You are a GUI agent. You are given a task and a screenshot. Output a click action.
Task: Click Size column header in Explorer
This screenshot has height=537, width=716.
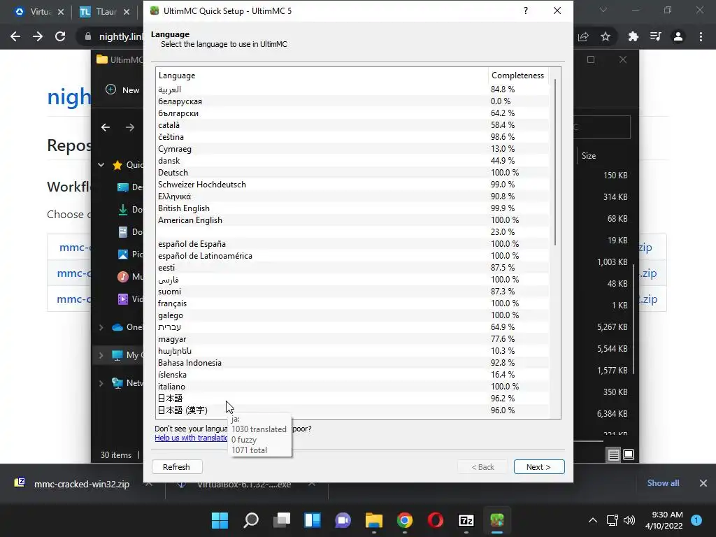(589, 156)
